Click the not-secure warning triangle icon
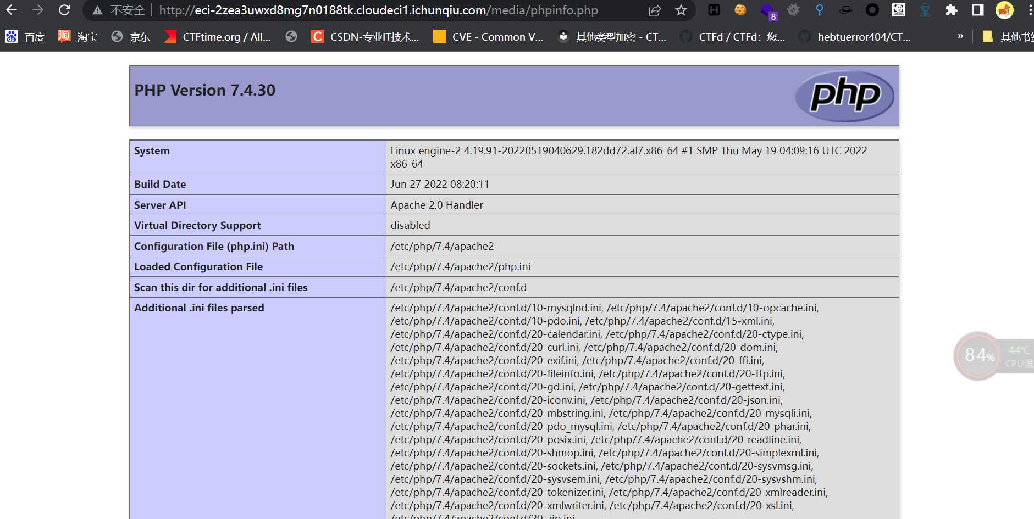The width and height of the screenshot is (1034, 519). pos(97,10)
